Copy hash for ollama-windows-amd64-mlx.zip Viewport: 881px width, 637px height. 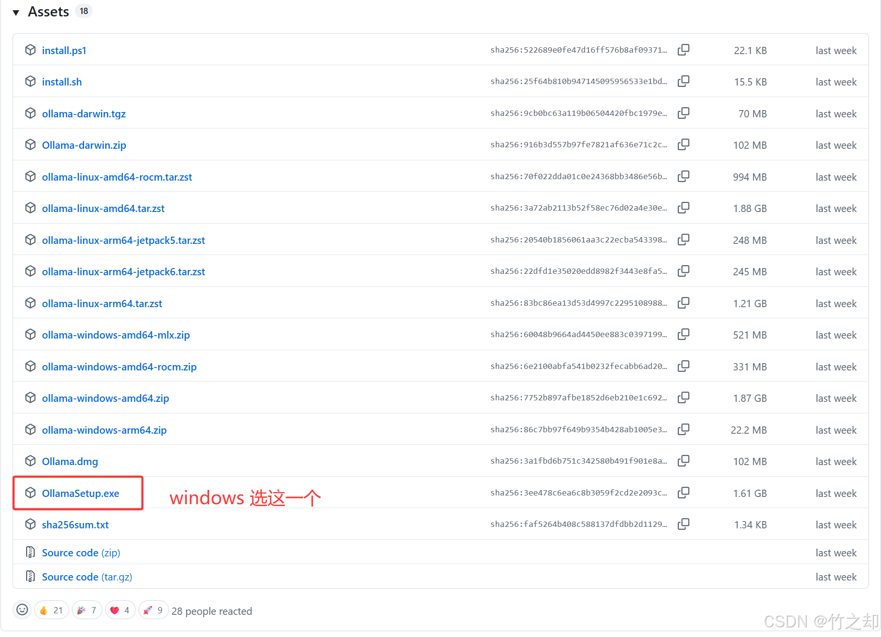click(x=684, y=334)
